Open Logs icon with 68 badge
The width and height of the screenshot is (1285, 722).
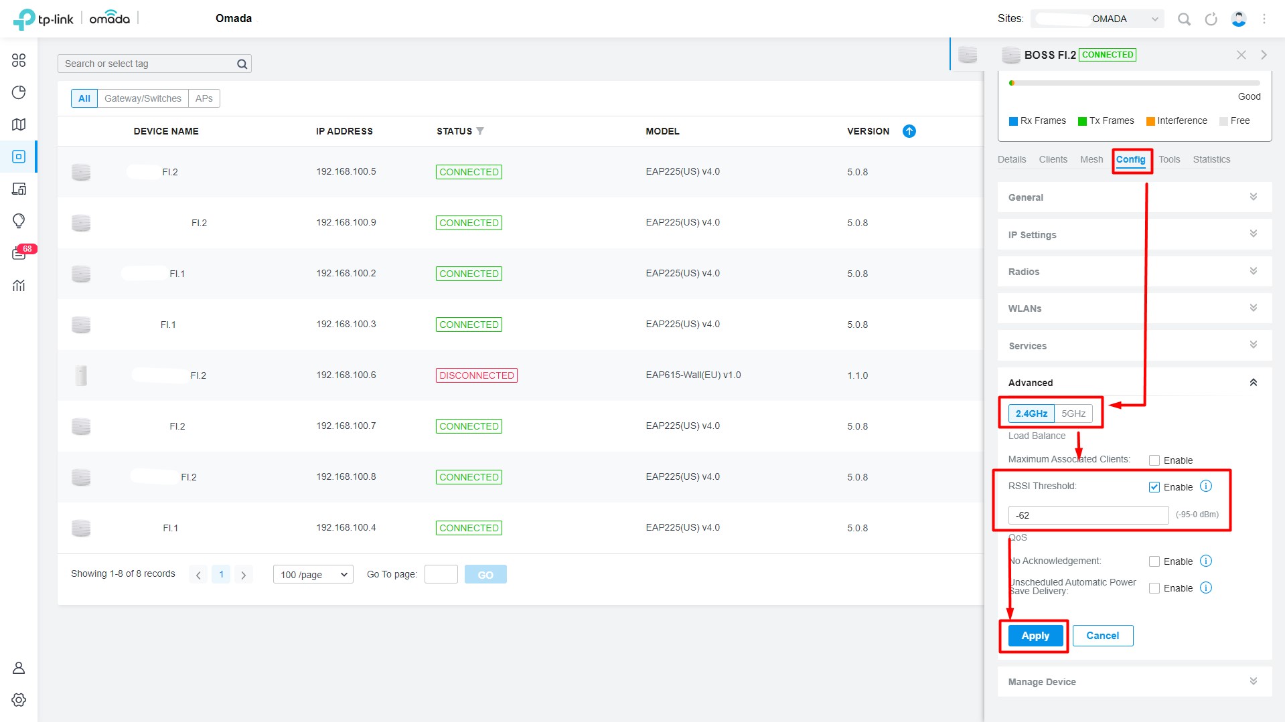tap(19, 254)
